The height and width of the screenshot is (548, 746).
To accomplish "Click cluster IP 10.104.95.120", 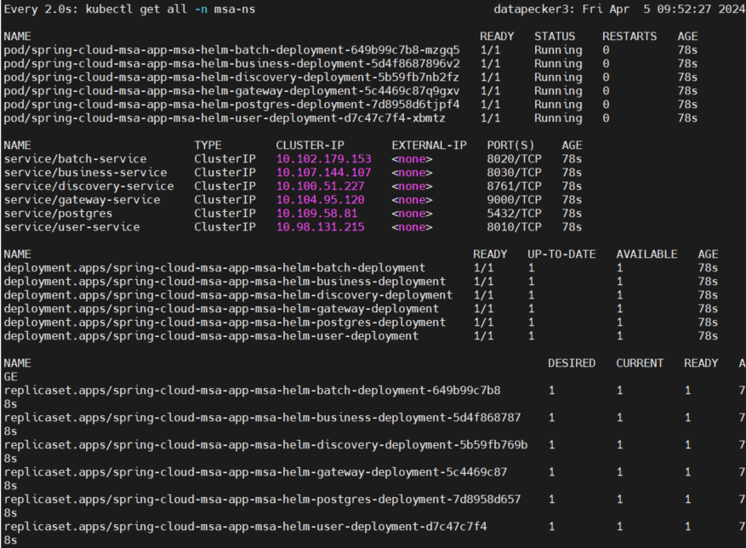I will point(320,200).
